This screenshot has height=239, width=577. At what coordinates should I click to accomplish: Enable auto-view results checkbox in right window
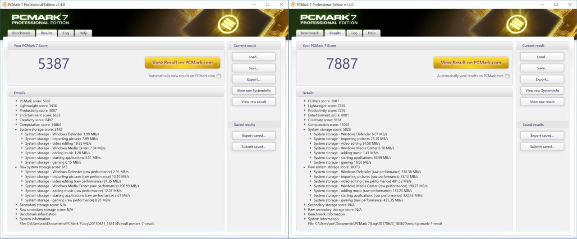(507, 76)
